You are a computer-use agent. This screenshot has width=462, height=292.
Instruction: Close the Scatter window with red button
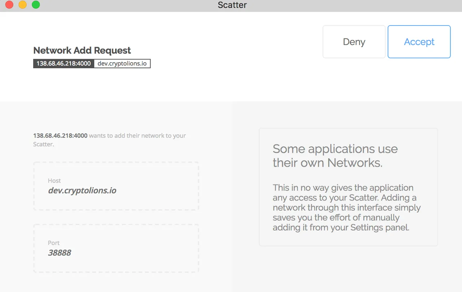(9, 5)
